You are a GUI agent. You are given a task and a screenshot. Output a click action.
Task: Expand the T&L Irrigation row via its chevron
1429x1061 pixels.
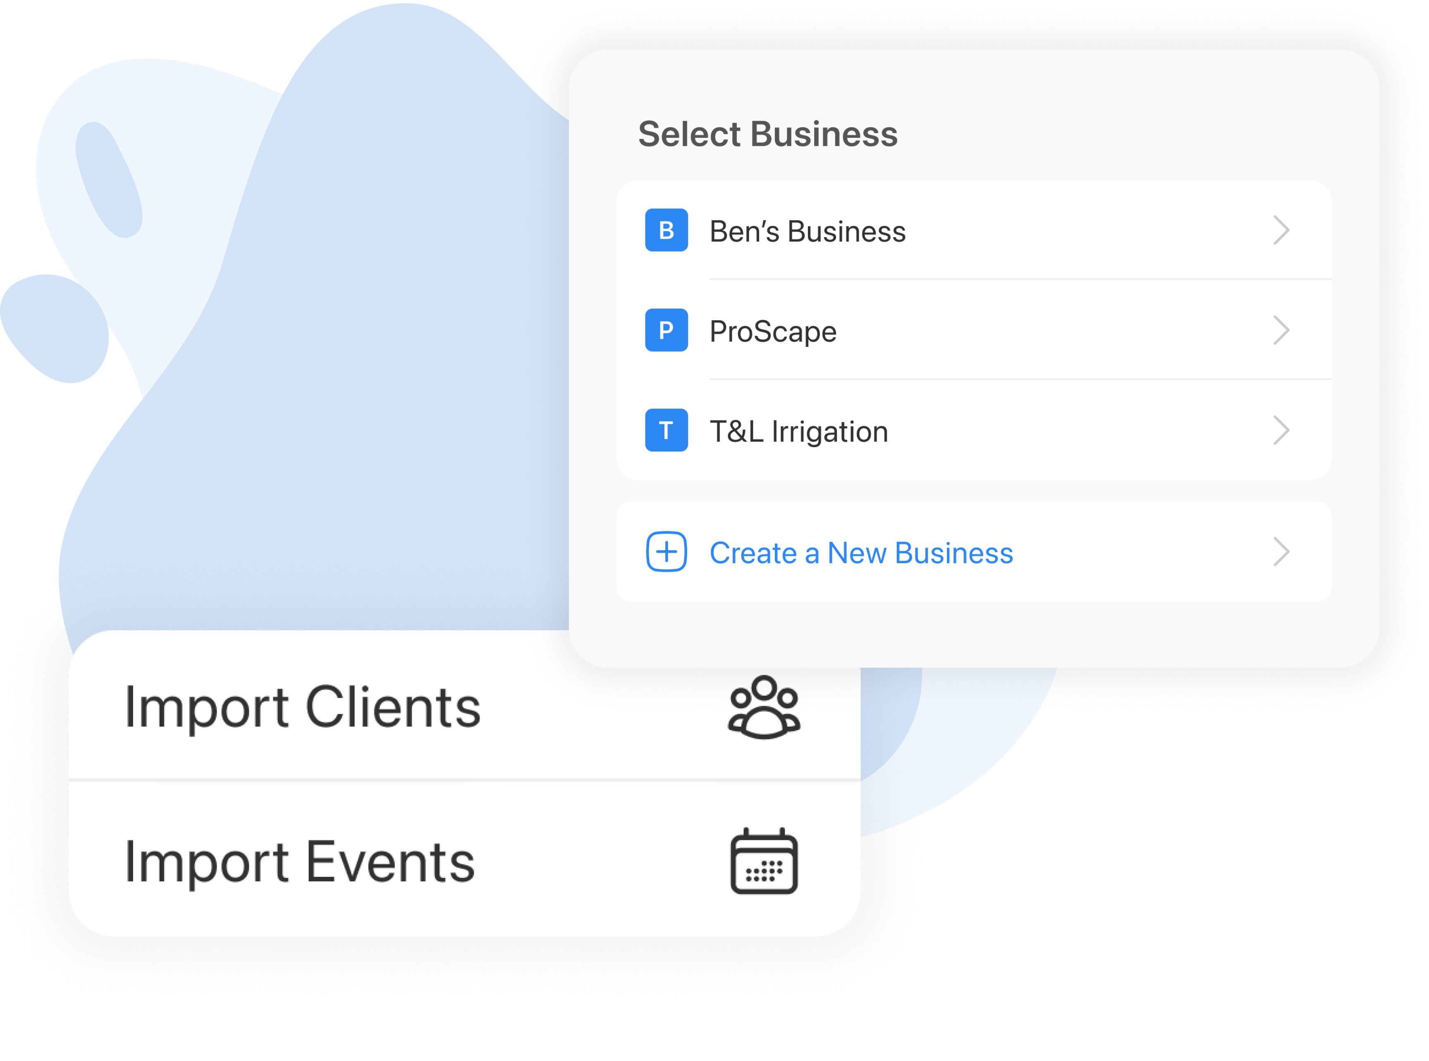pos(1282,431)
